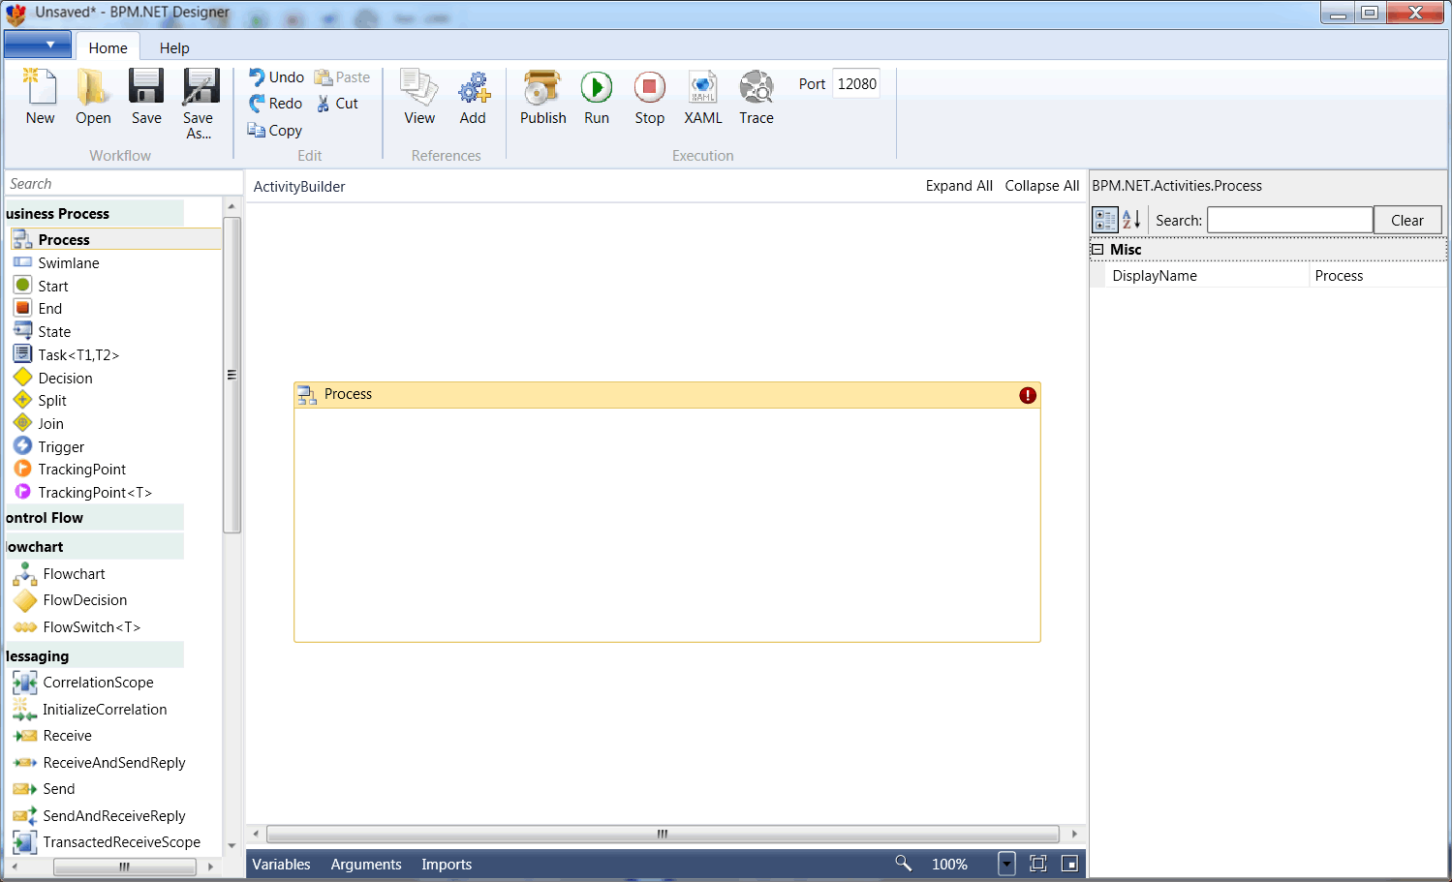Switch to the Home ribbon tab
Viewport: 1452px width, 882px height.
tap(108, 47)
